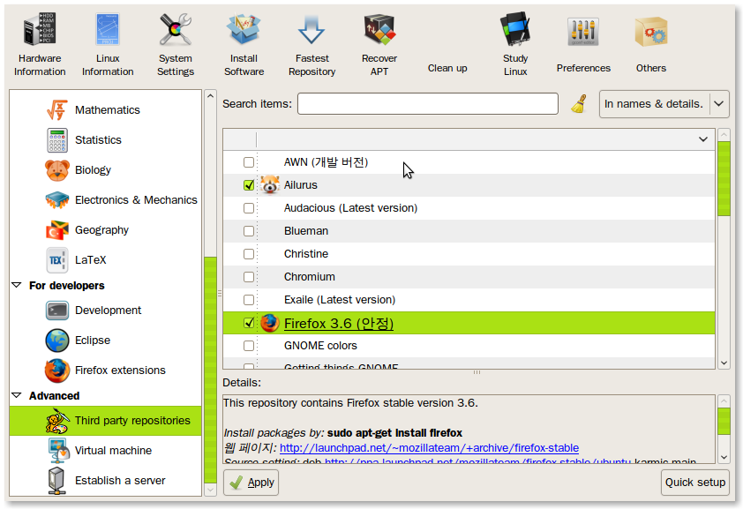
Task: Select Electronics & Mechanics chip icon
Action: [x=56, y=200]
